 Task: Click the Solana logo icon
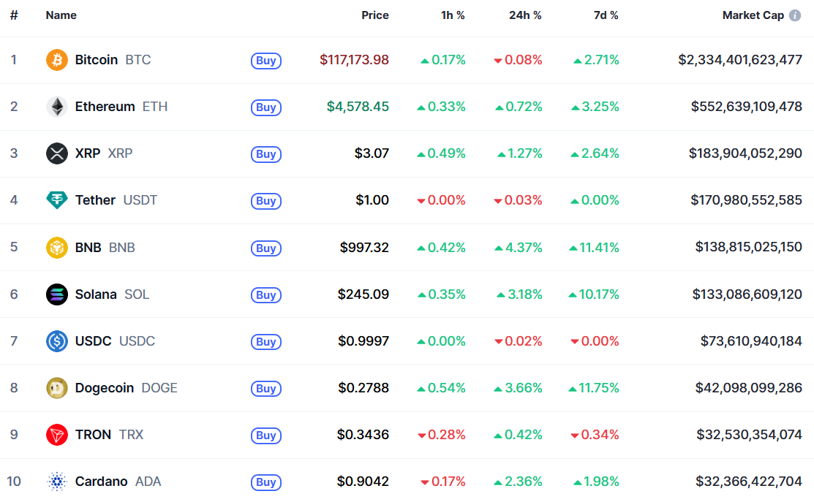57,294
